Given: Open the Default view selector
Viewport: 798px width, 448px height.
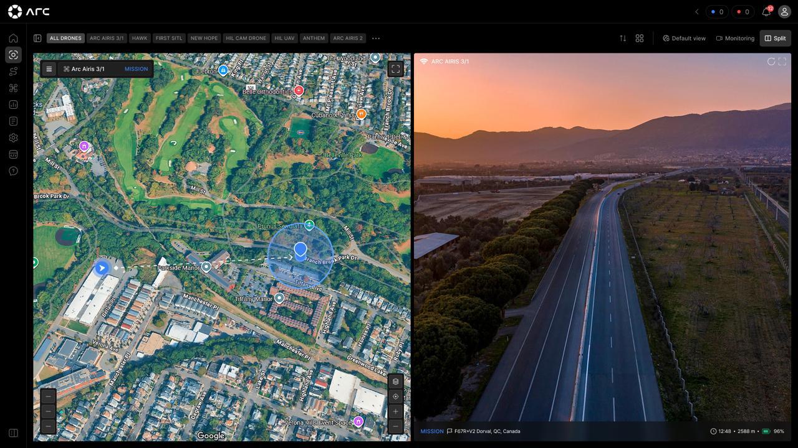Looking at the screenshot, I should 684,38.
